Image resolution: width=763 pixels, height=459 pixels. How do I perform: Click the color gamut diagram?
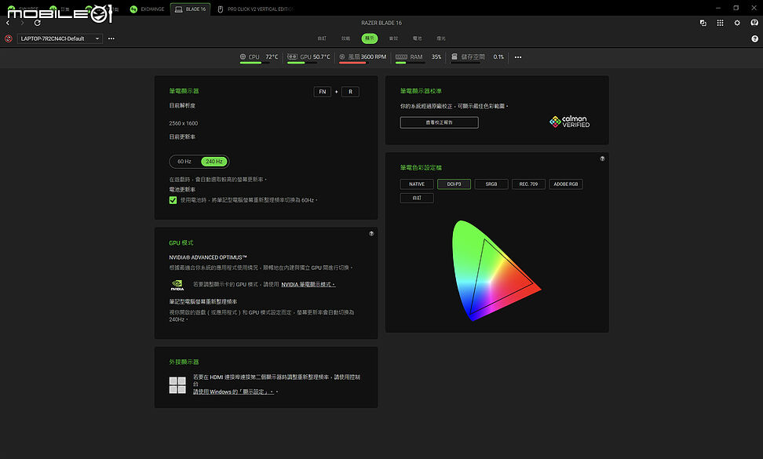(x=496, y=271)
